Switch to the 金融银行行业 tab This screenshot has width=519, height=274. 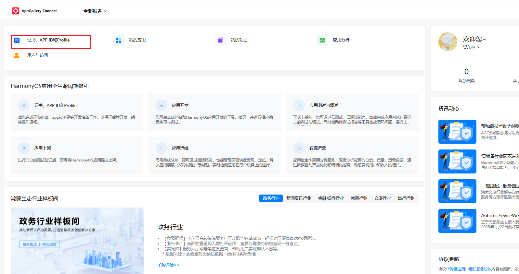[x=331, y=198]
